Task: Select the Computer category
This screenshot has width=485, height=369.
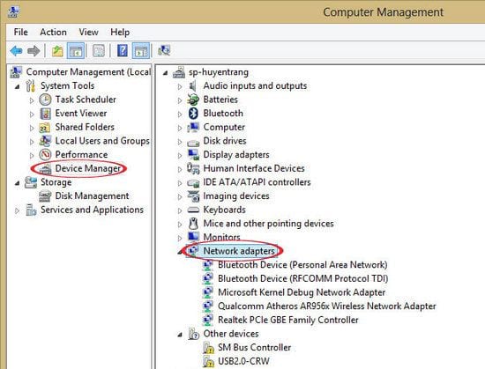Action: click(x=224, y=127)
